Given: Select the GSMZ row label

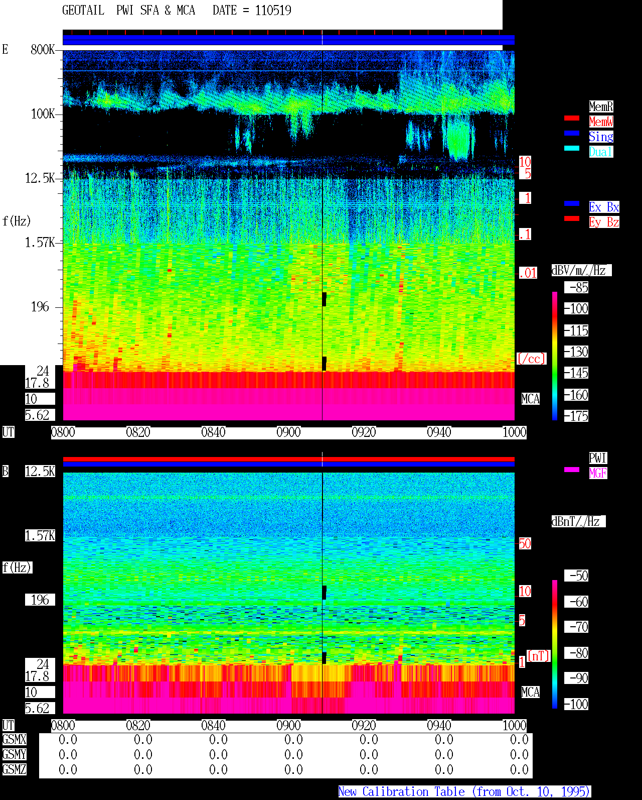Looking at the screenshot, I should click(x=14, y=769).
